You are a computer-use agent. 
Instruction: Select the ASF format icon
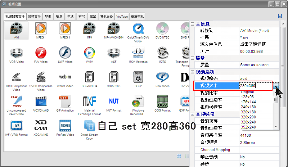(x=114, y=53)
